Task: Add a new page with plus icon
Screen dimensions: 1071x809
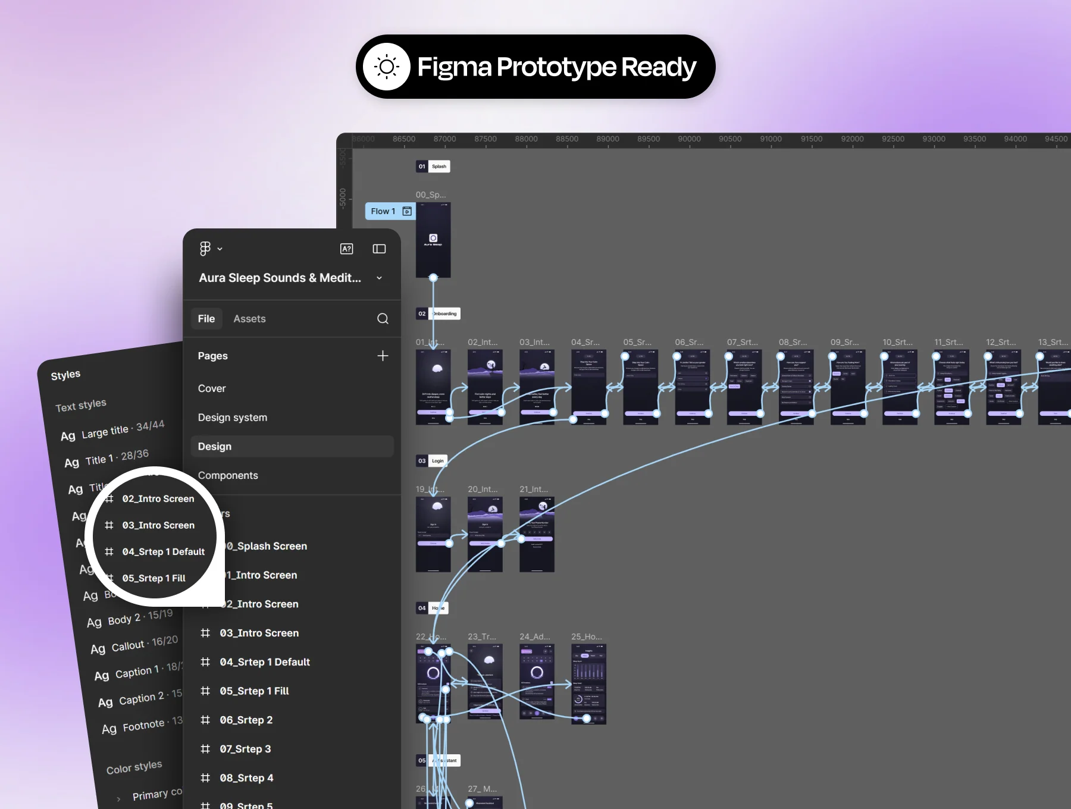Action: coord(383,356)
